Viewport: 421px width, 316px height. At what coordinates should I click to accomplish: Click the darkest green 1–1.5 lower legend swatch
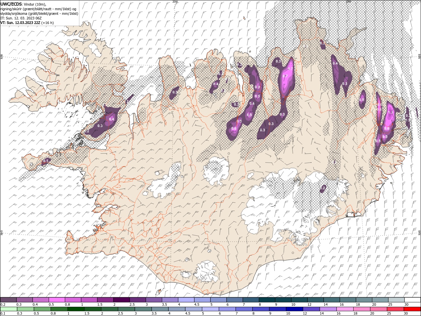coord(76,309)
